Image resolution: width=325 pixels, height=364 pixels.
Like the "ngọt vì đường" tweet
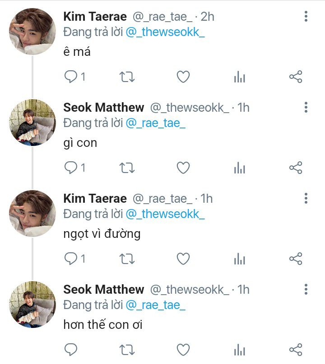pos(183,259)
